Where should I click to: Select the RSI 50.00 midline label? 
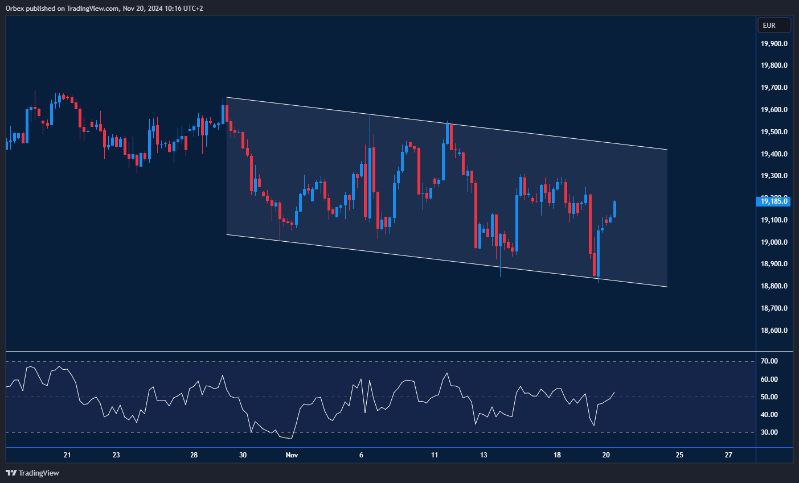tap(769, 397)
